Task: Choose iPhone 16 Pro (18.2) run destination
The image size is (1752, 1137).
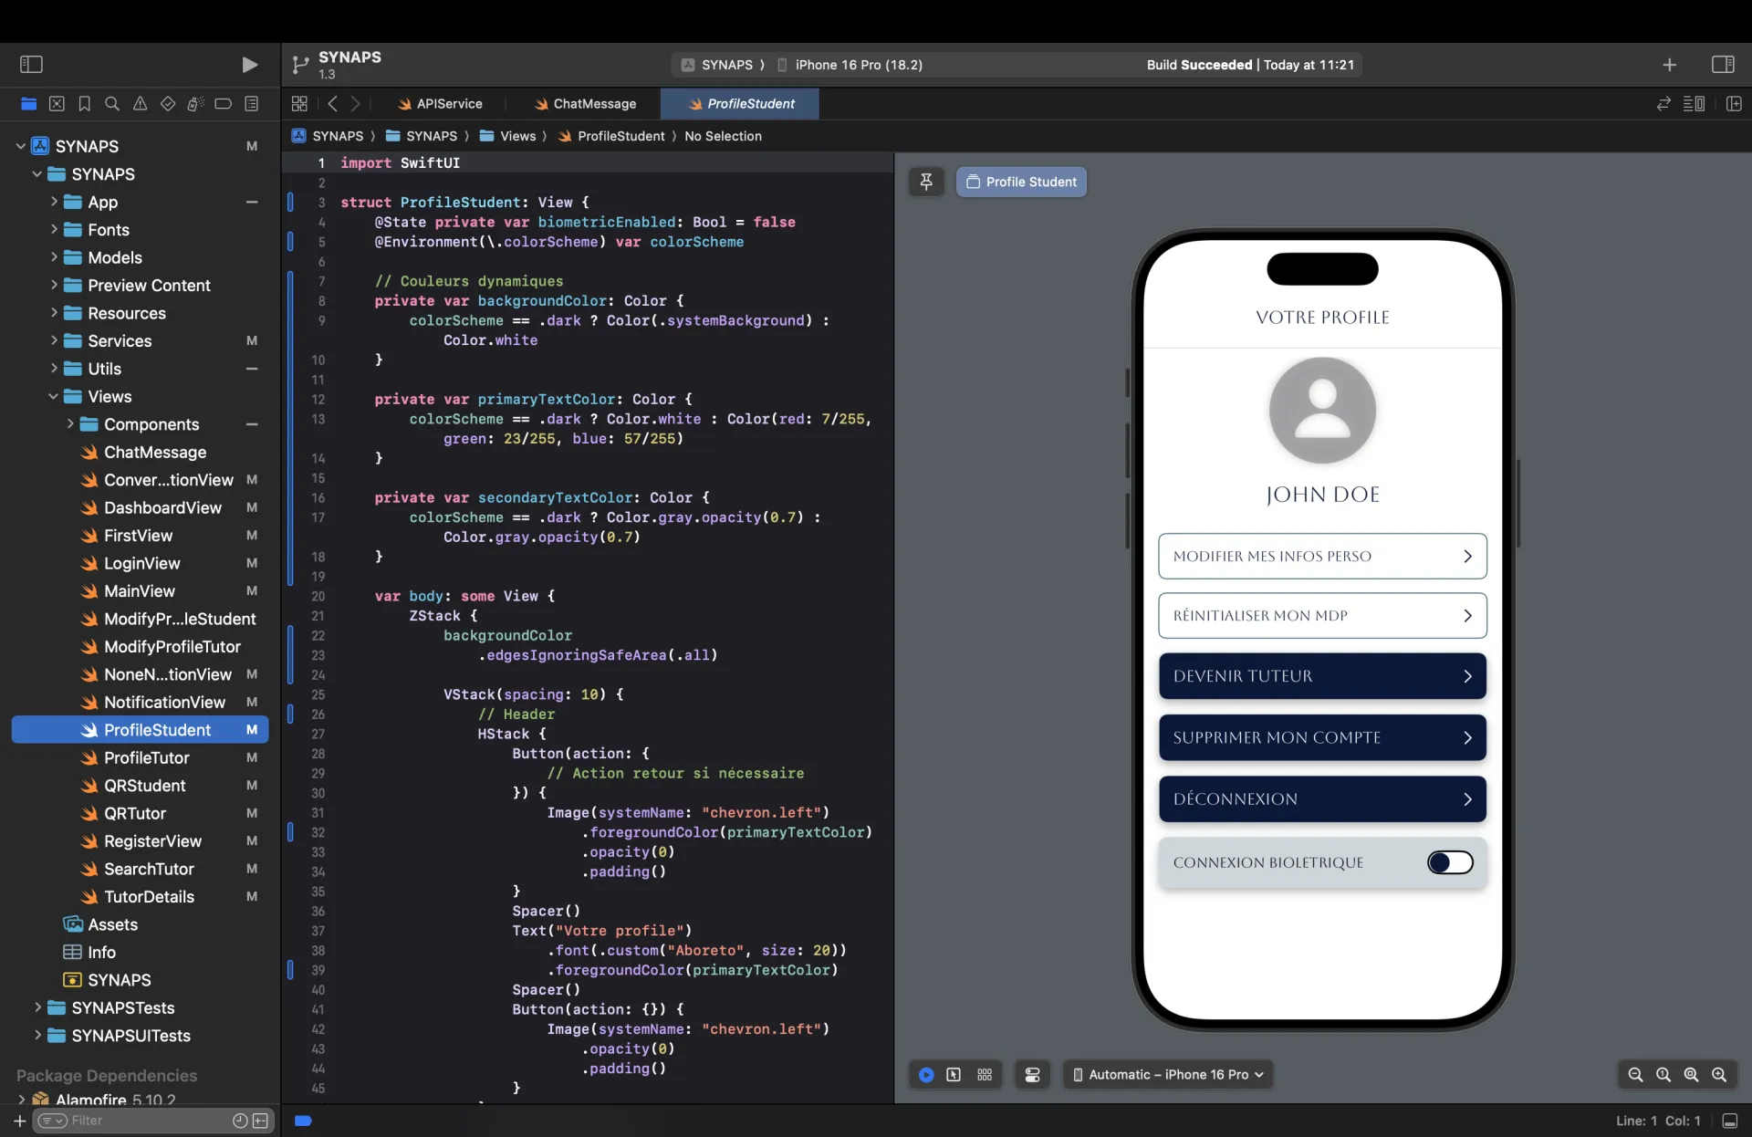Action: pyautogui.click(x=850, y=65)
